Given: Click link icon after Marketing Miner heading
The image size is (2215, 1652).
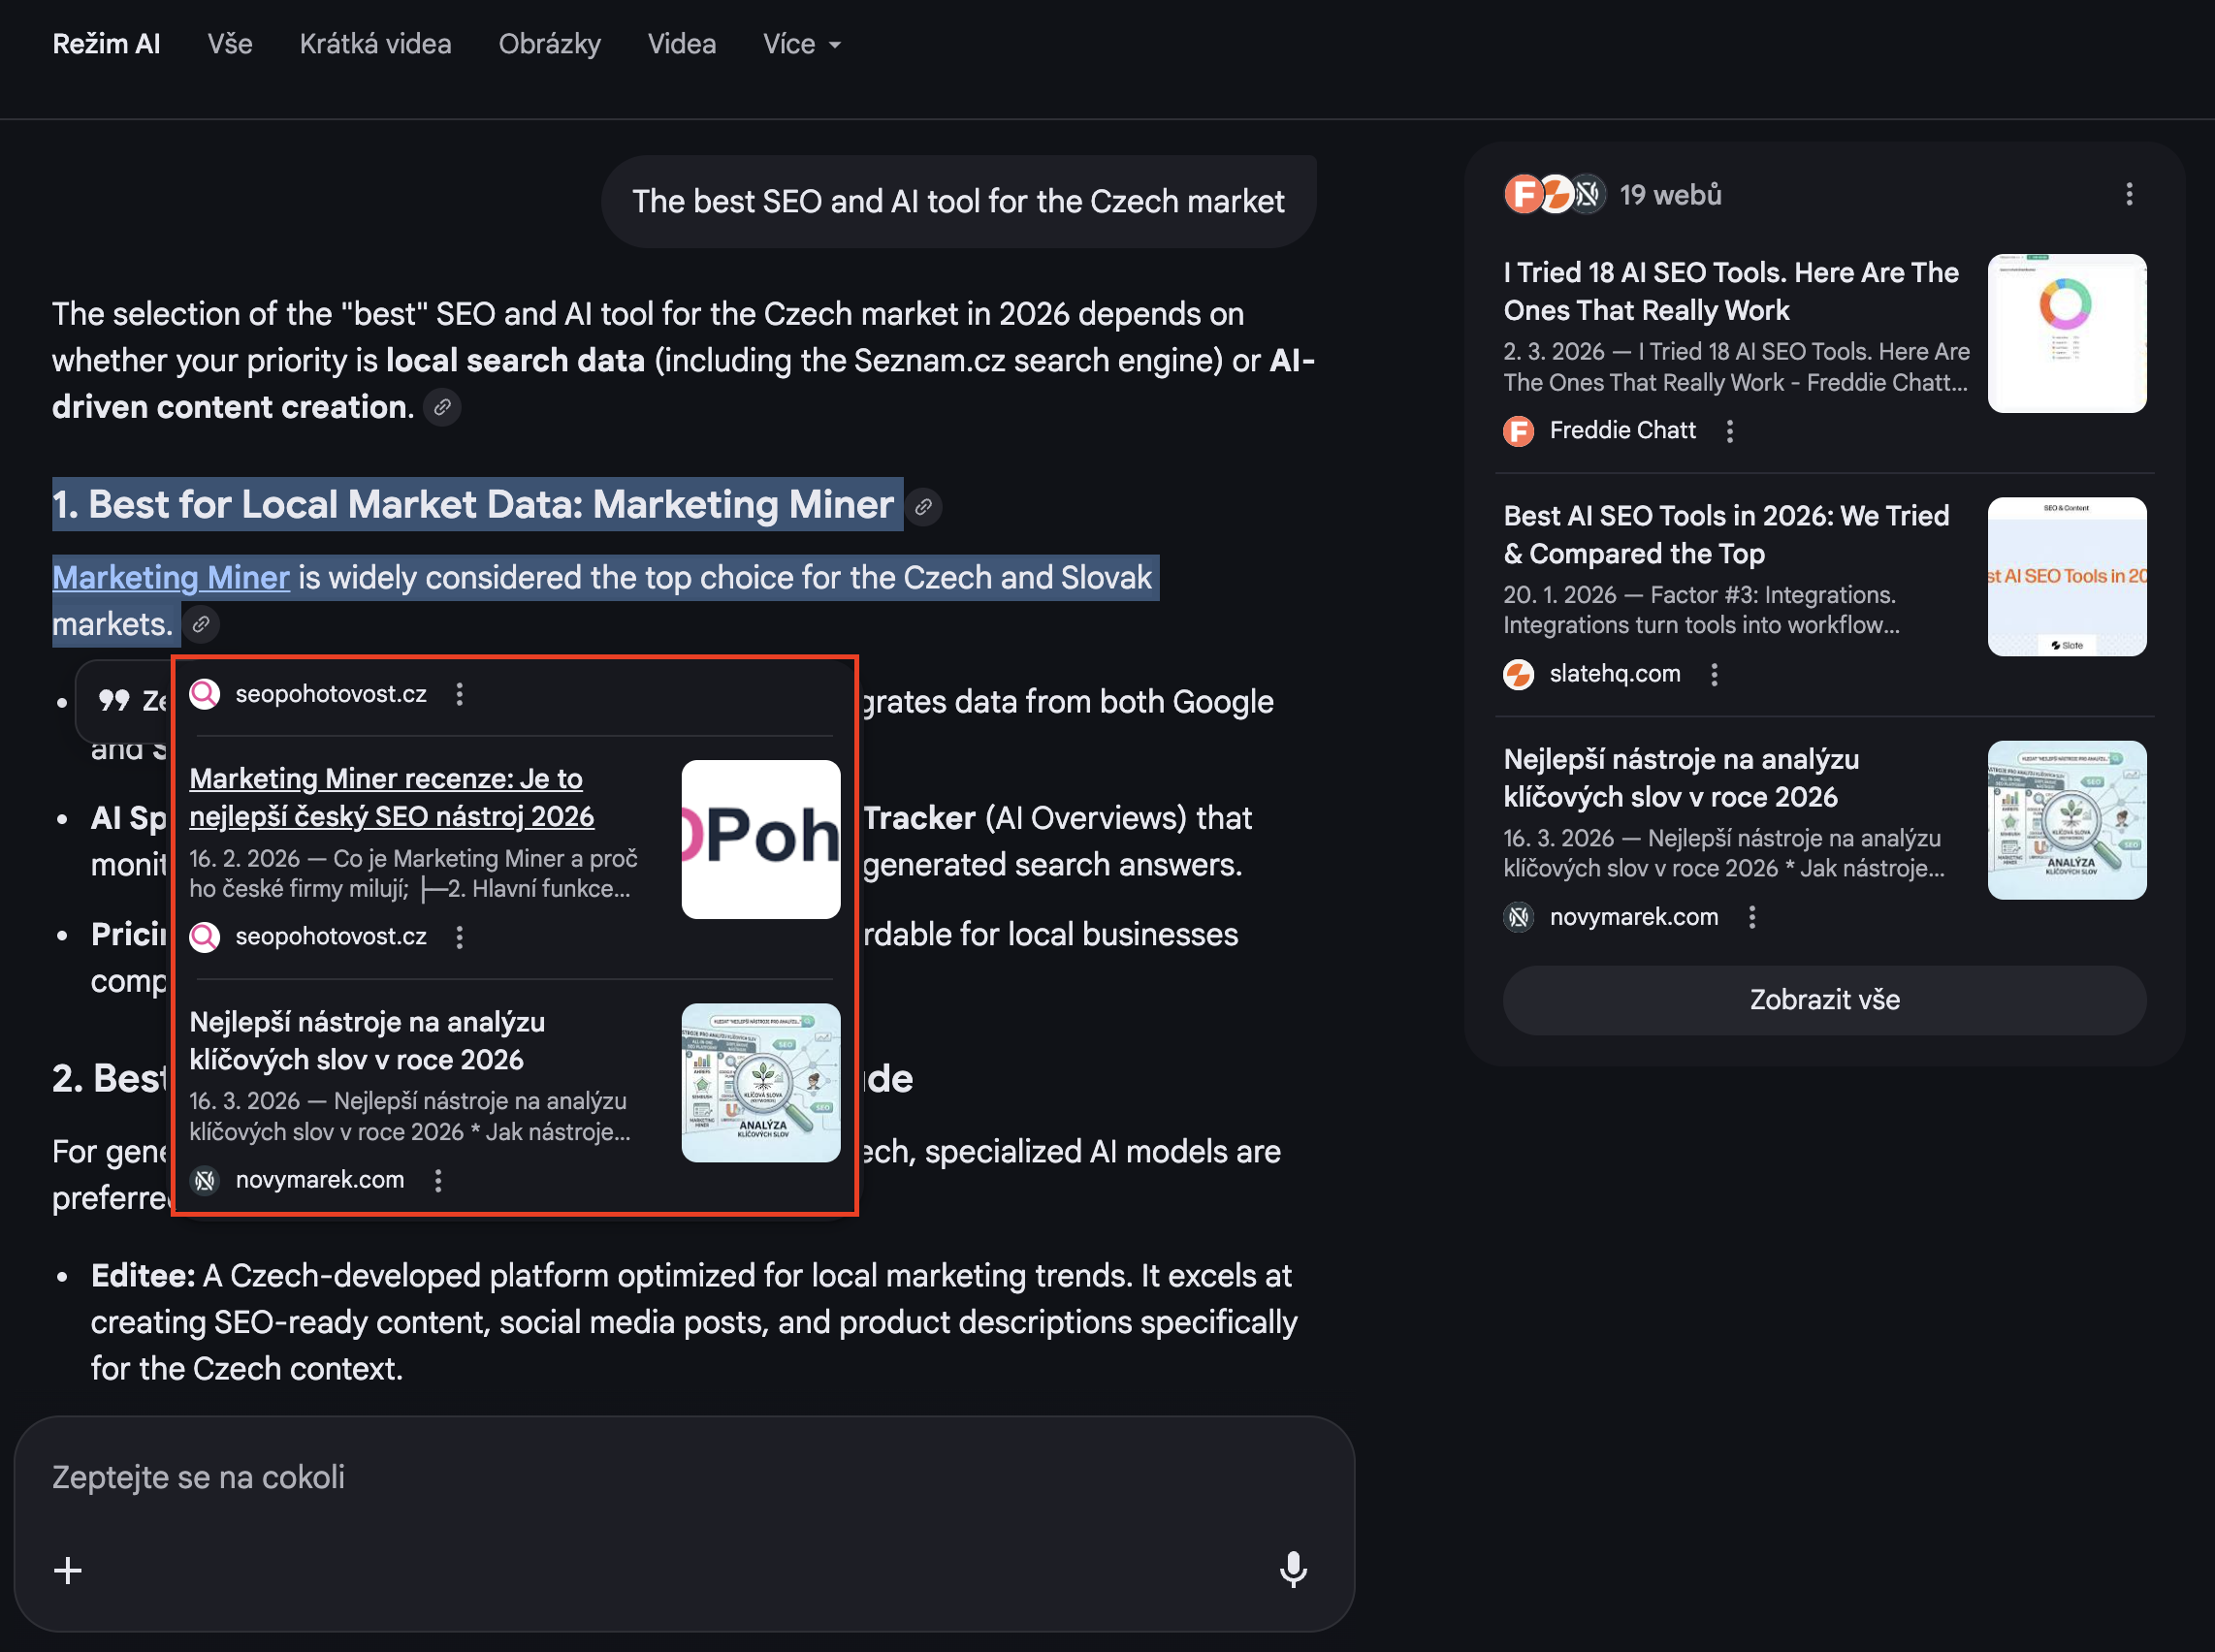Looking at the screenshot, I should [923, 507].
